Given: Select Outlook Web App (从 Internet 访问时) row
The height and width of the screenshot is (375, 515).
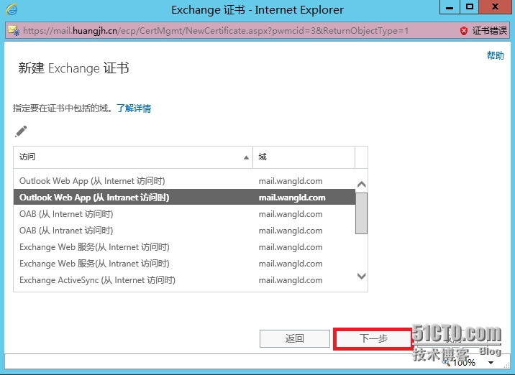Looking at the screenshot, I should pos(184,181).
